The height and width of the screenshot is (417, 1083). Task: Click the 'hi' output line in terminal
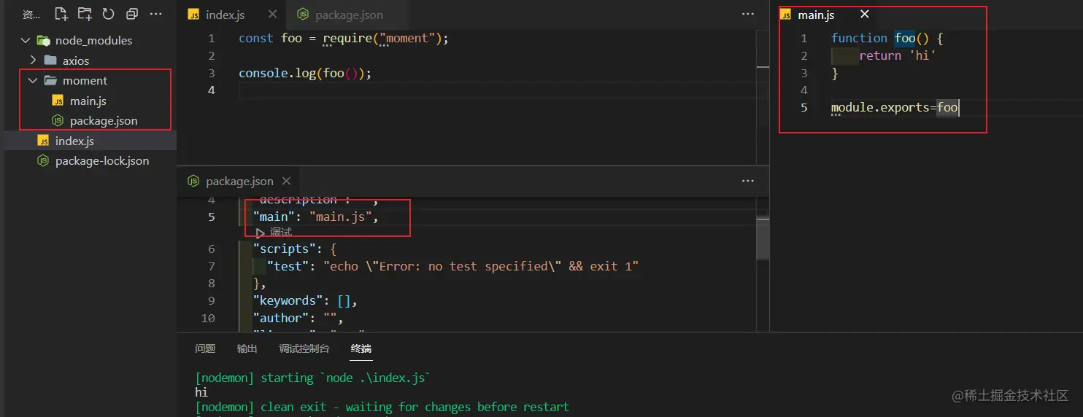[201, 392]
